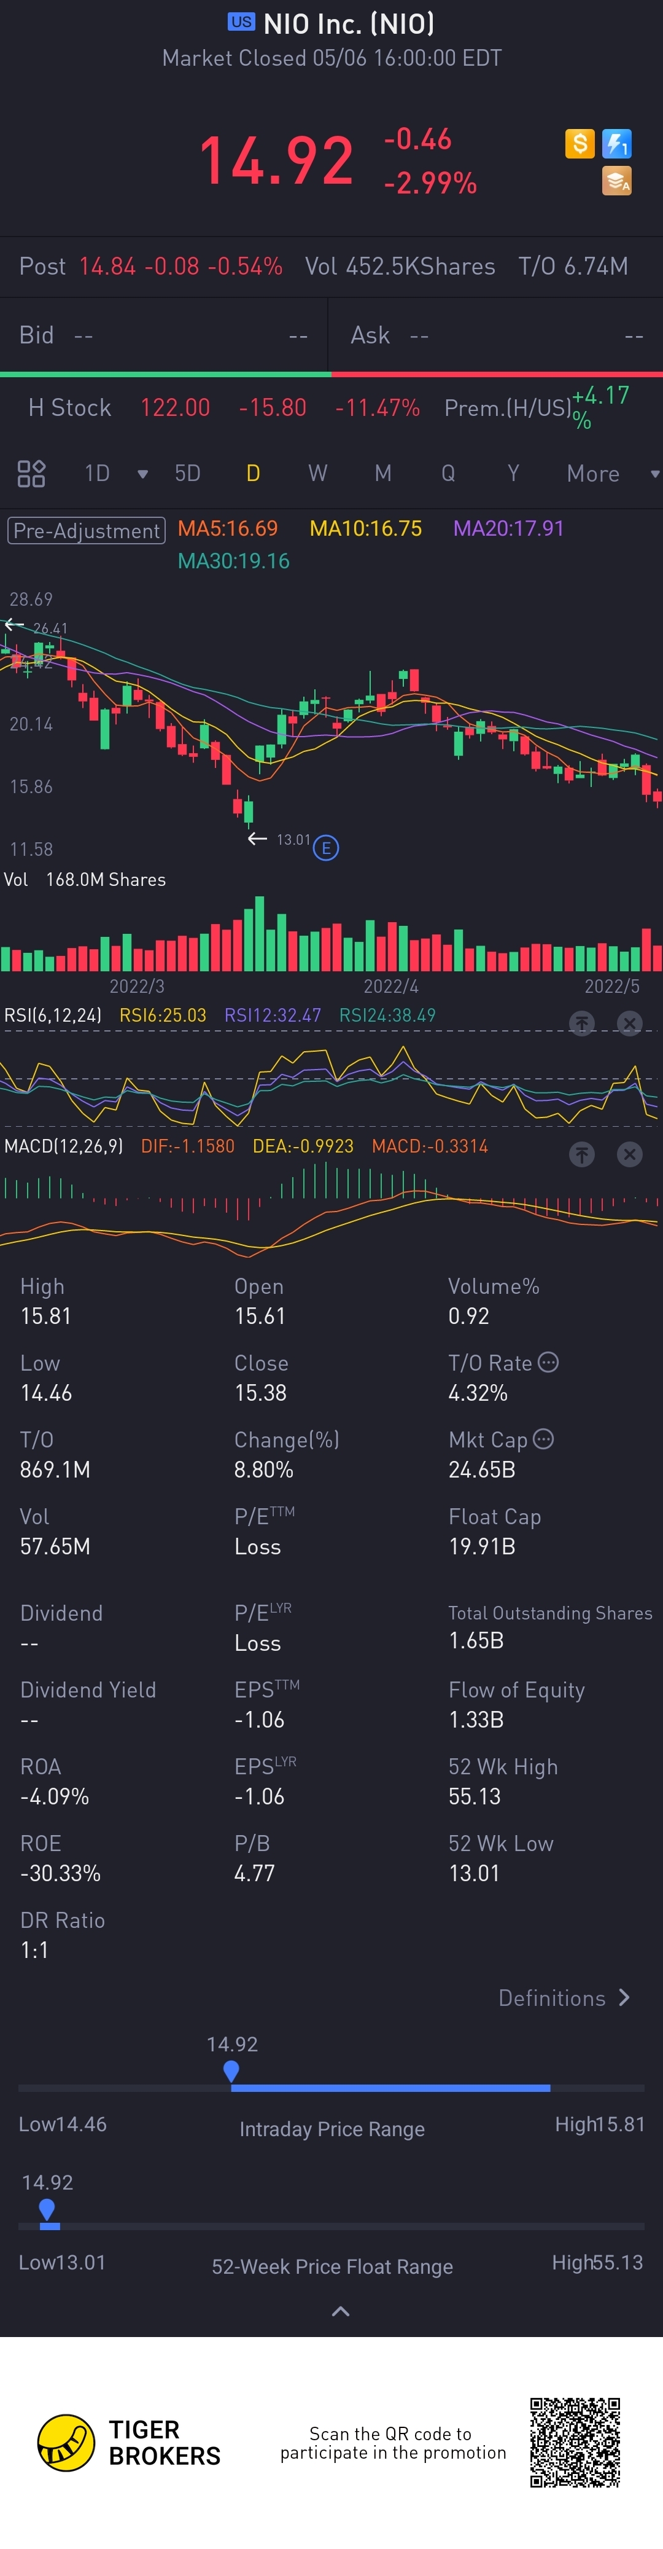Tap the Ask quote panel
663x2549 pixels.
tap(497, 335)
